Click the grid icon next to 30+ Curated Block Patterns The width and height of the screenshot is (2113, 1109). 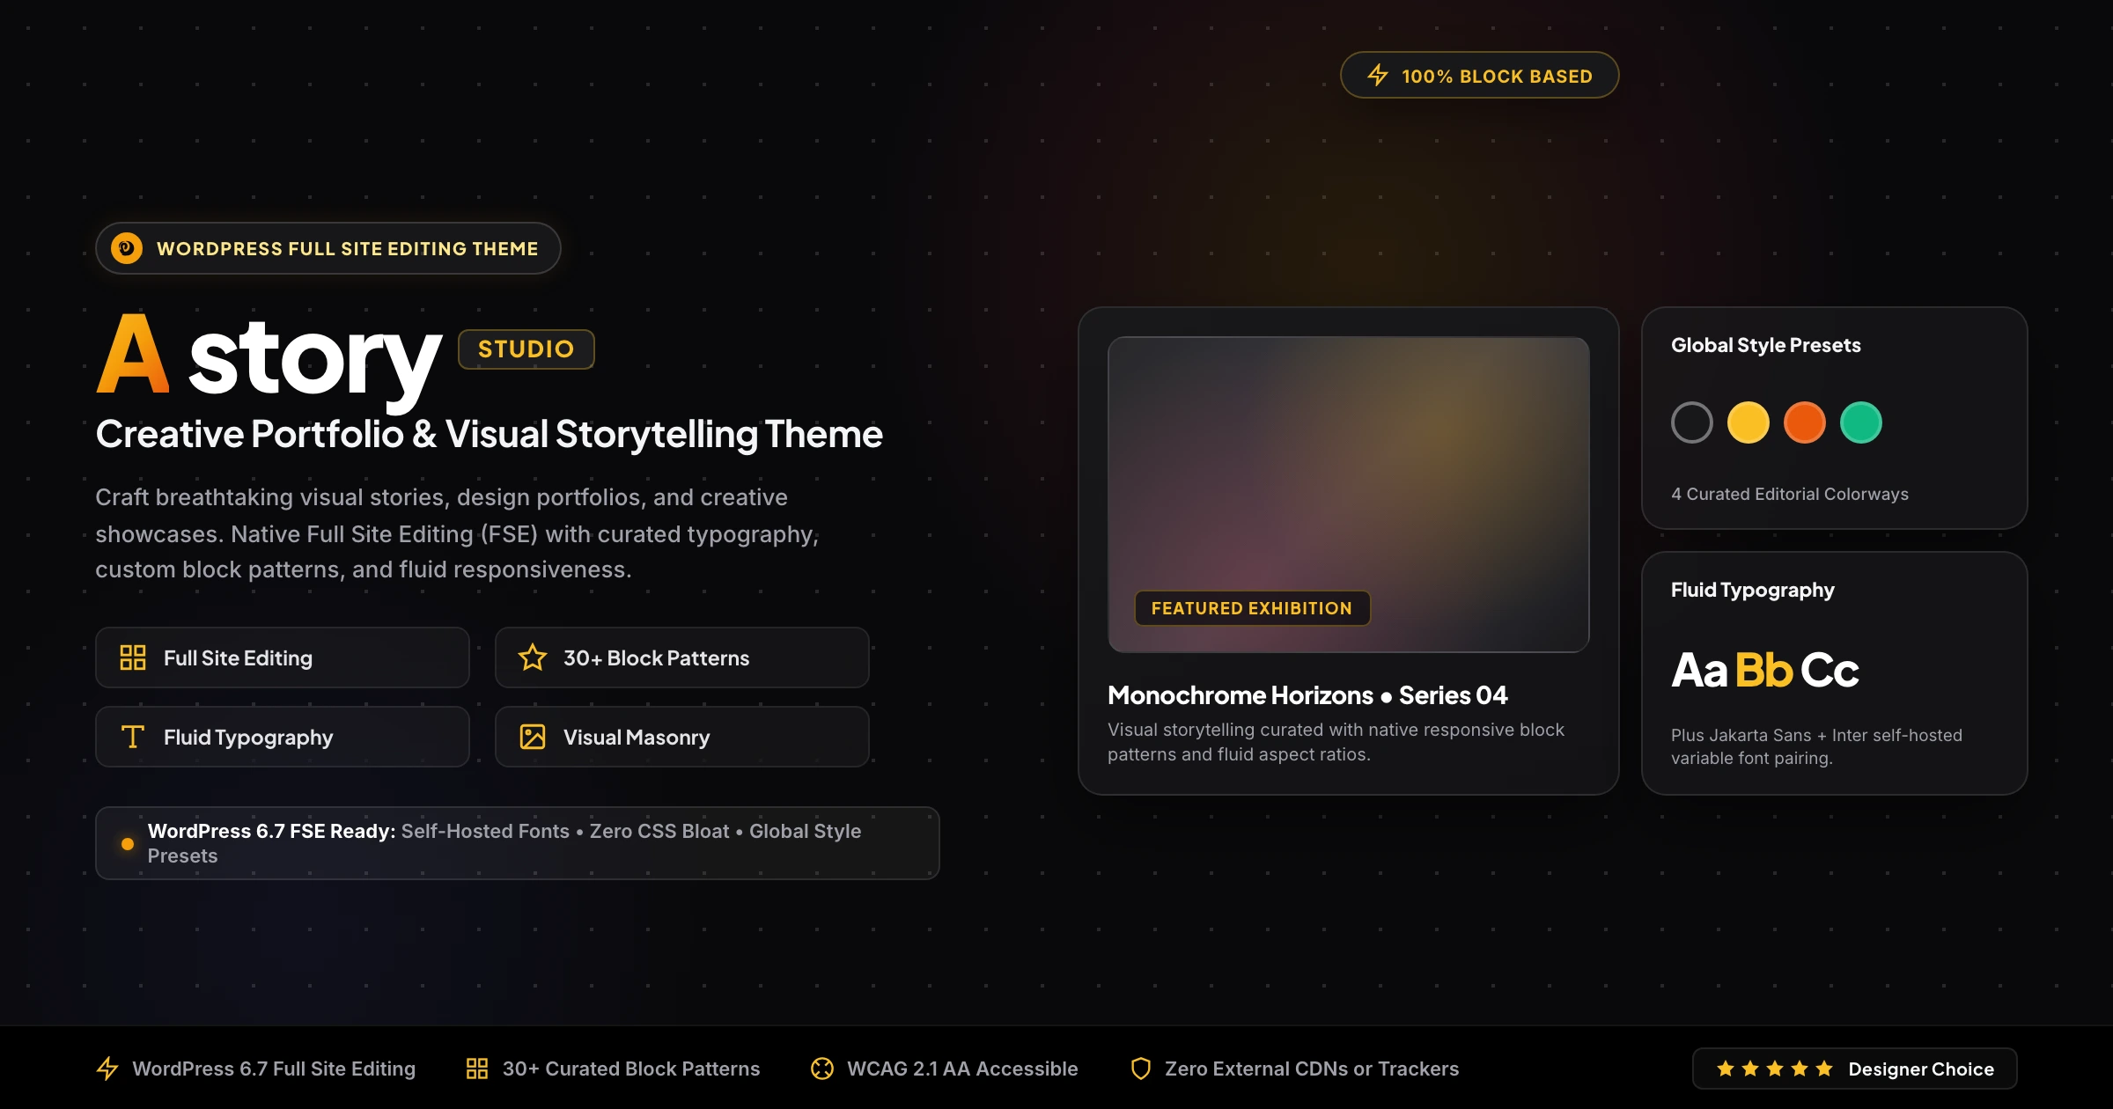[x=477, y=1069]
